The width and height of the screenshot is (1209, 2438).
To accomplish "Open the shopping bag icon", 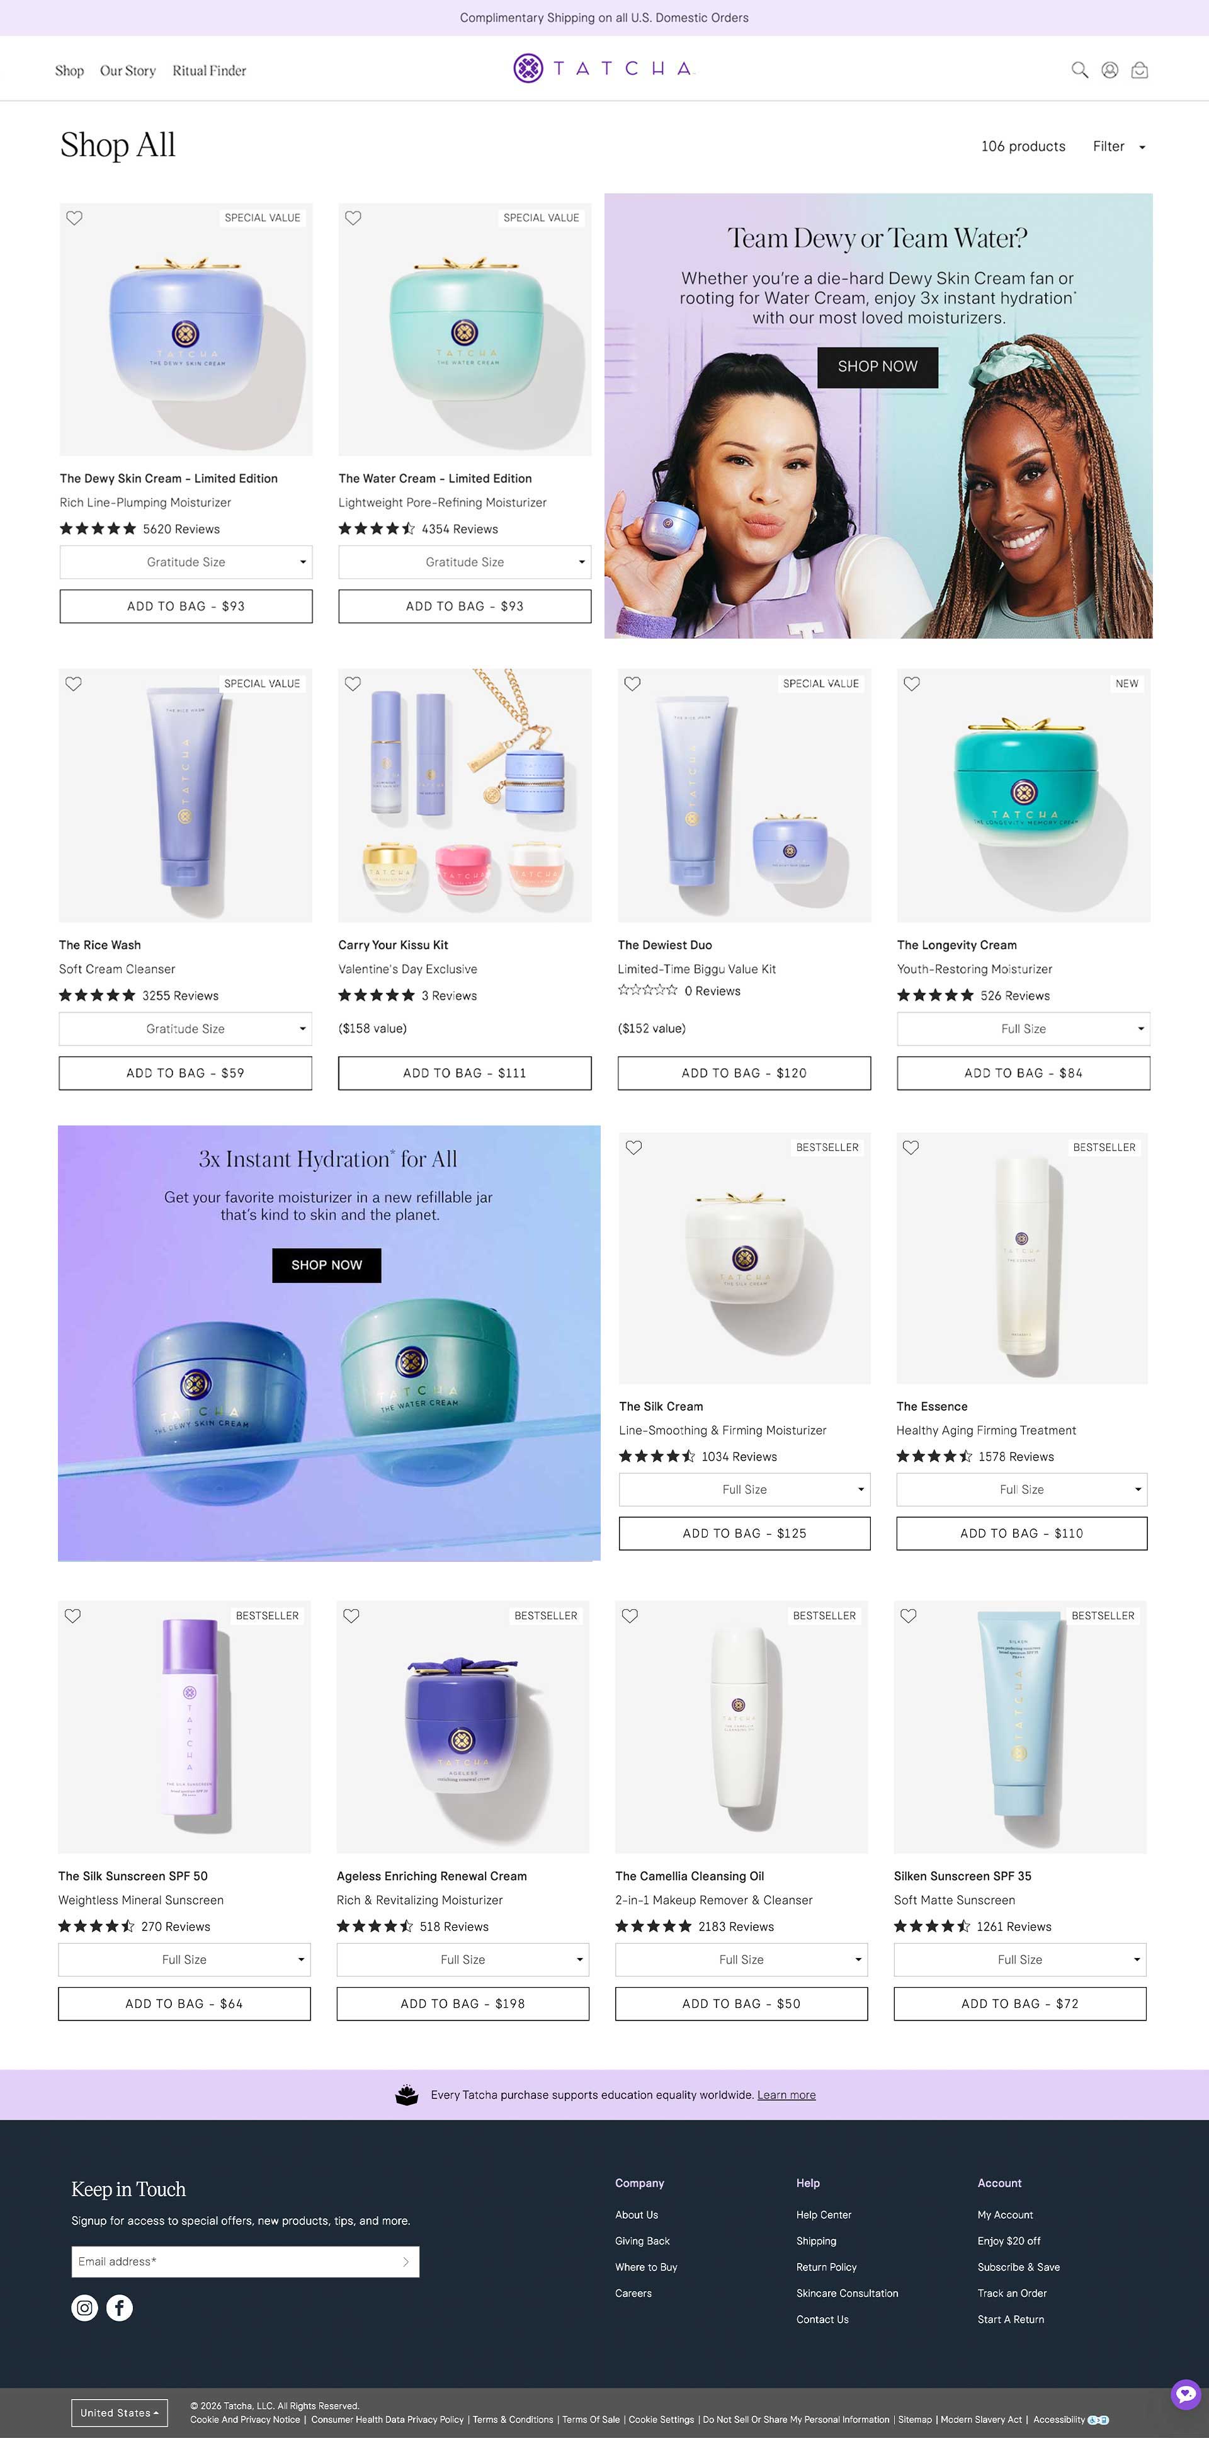I will [x=1140, y=70].
